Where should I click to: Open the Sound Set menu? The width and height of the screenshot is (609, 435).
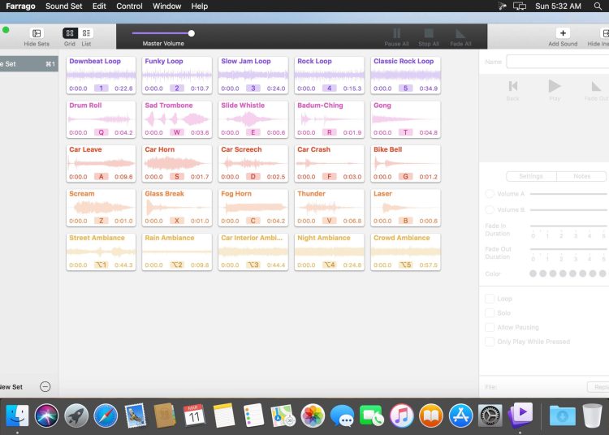pyautogui.click(x=63, y=6)
